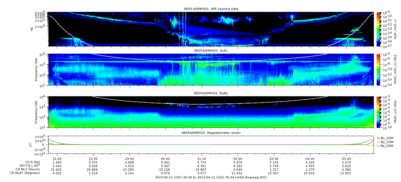Click the HFR spectra color scale bar
The width and height of the screenshot is (401, 182).
tap(378, 29)
